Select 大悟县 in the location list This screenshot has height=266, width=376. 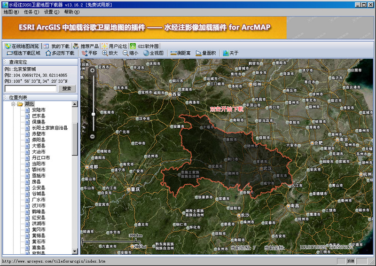[39, 146]
